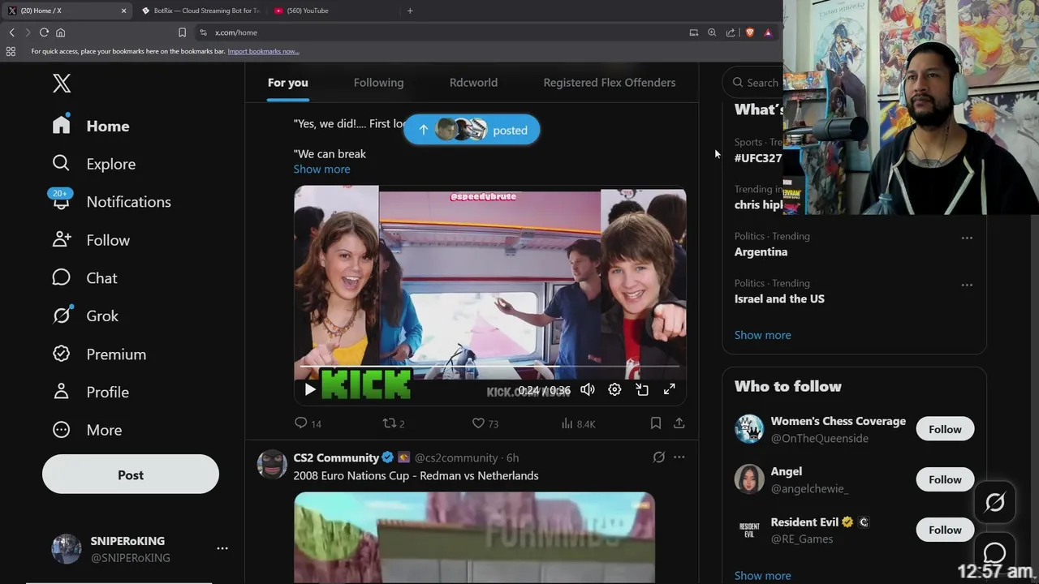Open a new browser tab
The height and width of the screenshot is (584, 1039).
[410, 11]
